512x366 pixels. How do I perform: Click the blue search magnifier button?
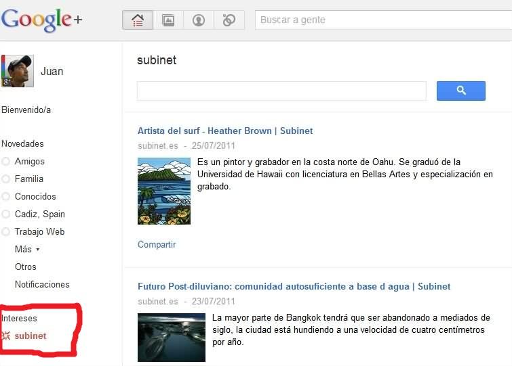(x=460, y=91)
